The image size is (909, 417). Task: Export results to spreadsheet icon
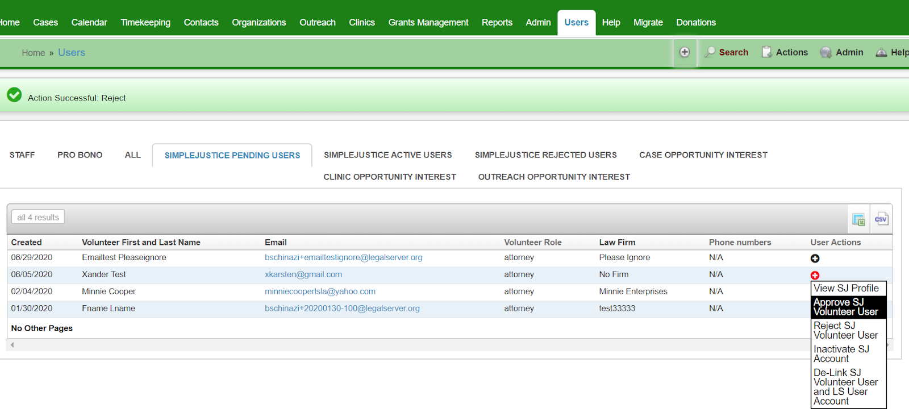[858, 219]
